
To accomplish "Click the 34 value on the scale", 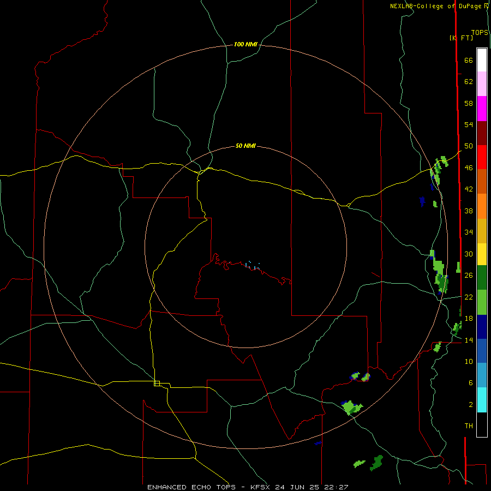I will [469, 232].
